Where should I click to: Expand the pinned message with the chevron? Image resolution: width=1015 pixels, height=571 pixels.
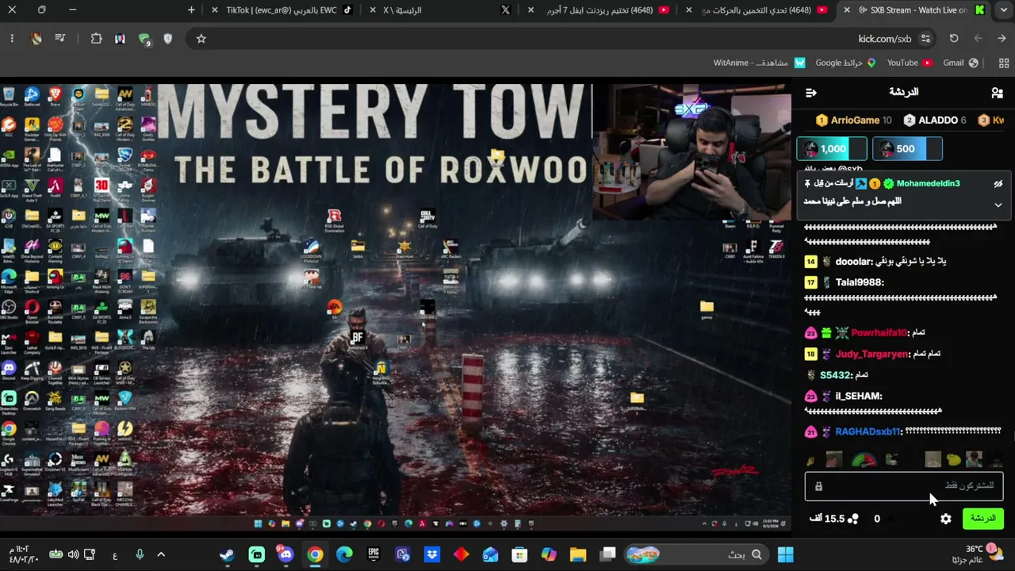[998, 205]
